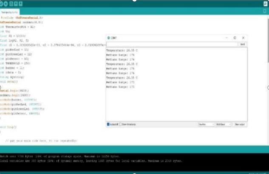Click the editor vertical scrollbar thumb
Image resolution: width=269 pixels, height=174 pixels.
click(268, 41)
